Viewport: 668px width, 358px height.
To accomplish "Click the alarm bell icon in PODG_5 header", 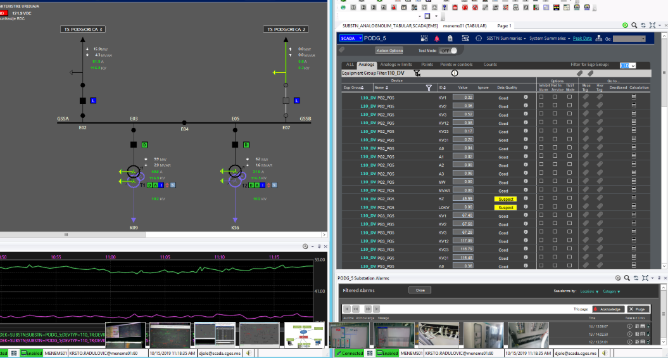I will pyautogui.click(x=437, y=39).
